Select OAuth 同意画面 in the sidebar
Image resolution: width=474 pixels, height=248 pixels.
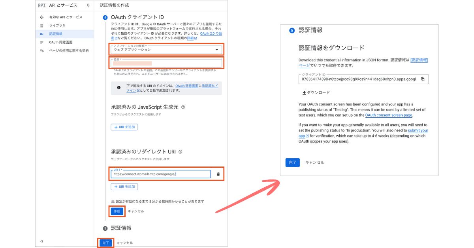(x=60, y=42)
